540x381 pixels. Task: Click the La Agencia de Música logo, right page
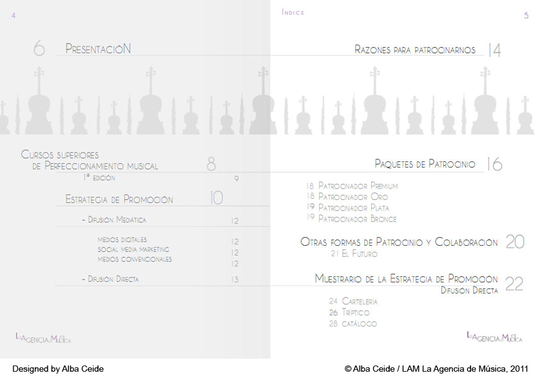point(495,336)
